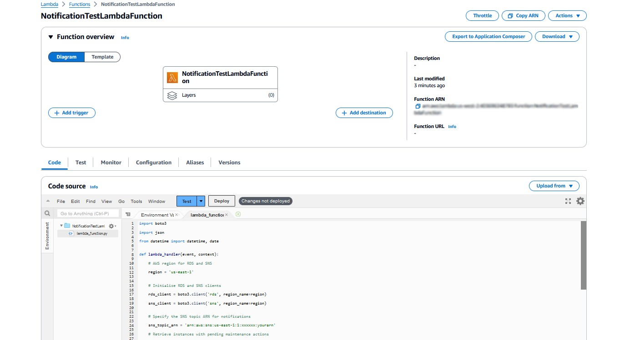The height and width of the screenshot is (340, 640).
Task: Open the Function overview Info link
Action: pos(125,38)
